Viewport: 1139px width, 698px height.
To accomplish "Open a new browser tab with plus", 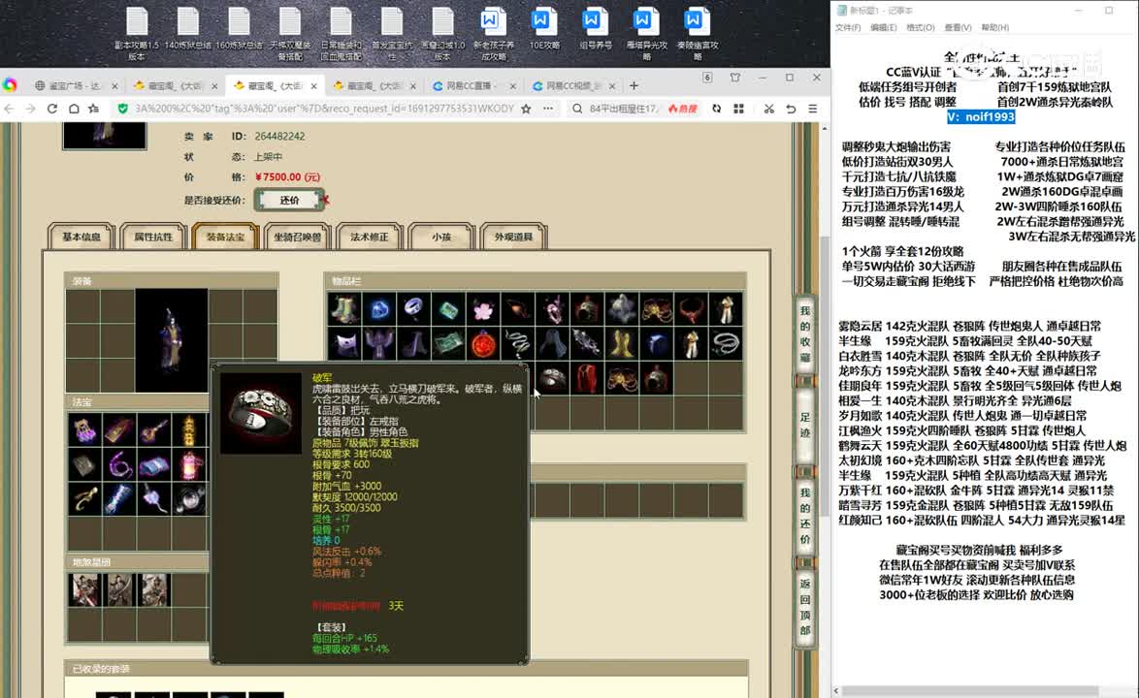I will (x=635, y=85).
